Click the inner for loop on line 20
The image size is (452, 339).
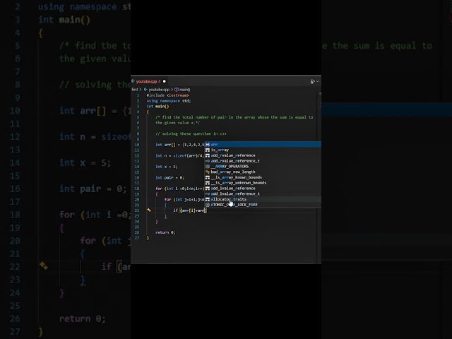[x=184, y=199]
